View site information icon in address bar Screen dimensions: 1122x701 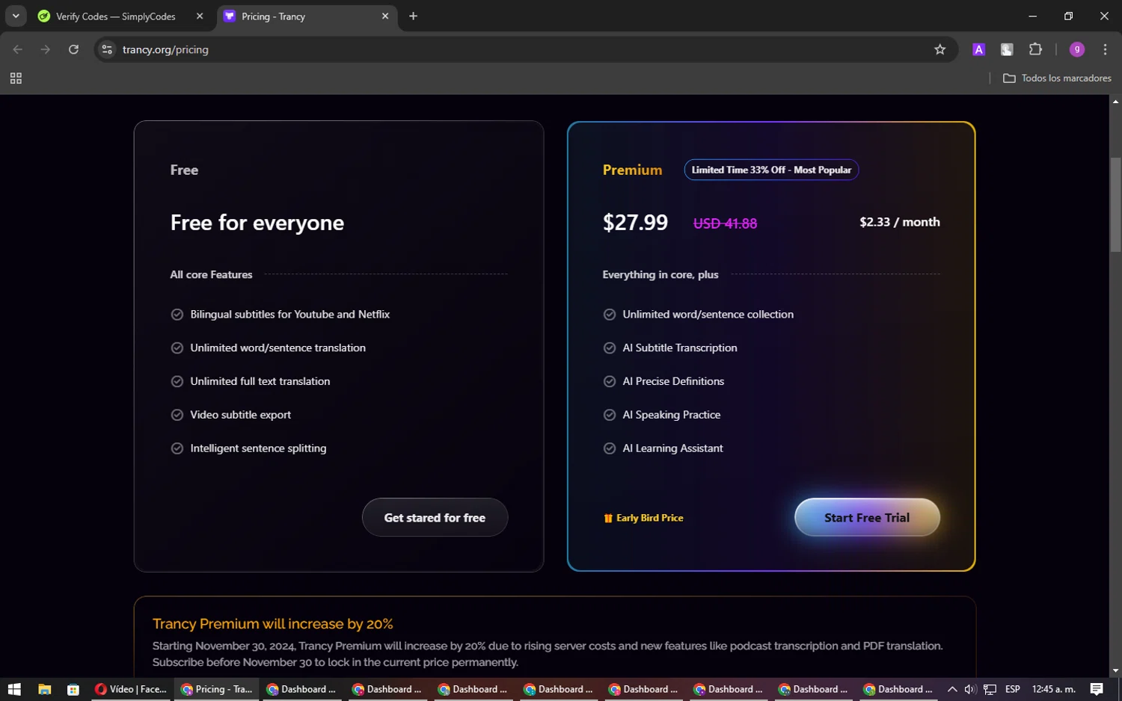[x=107, y=49]
